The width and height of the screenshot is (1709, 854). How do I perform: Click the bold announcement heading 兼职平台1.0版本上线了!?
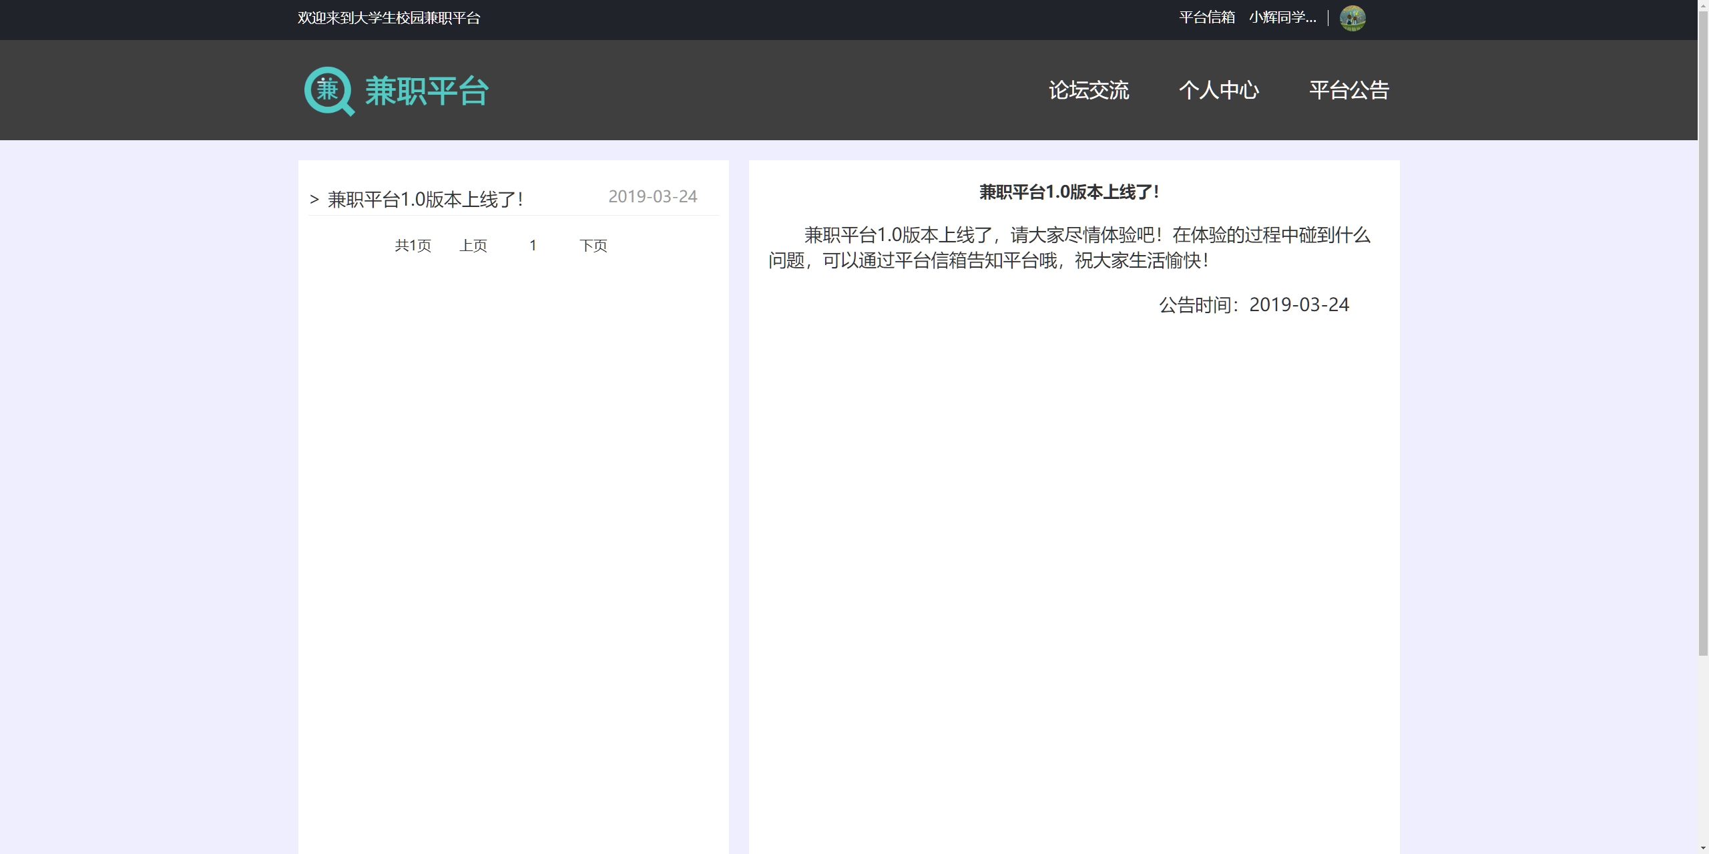1069,192
